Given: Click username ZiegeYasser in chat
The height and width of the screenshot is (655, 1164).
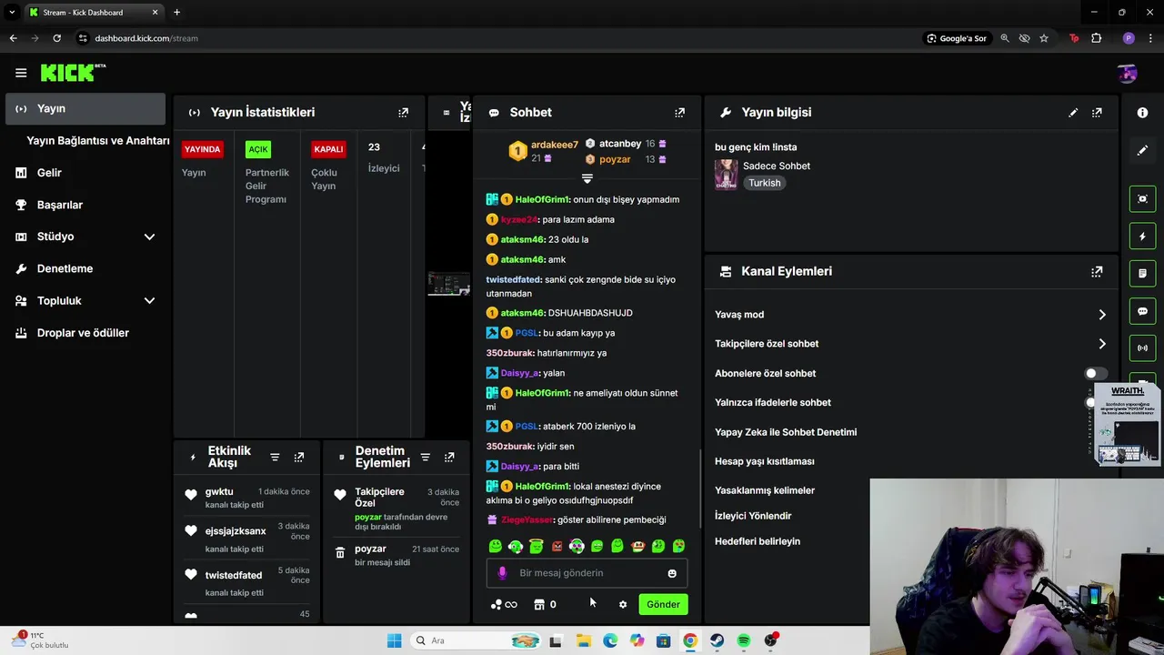Looking at the screenshot, I should [x=527, y=519].
